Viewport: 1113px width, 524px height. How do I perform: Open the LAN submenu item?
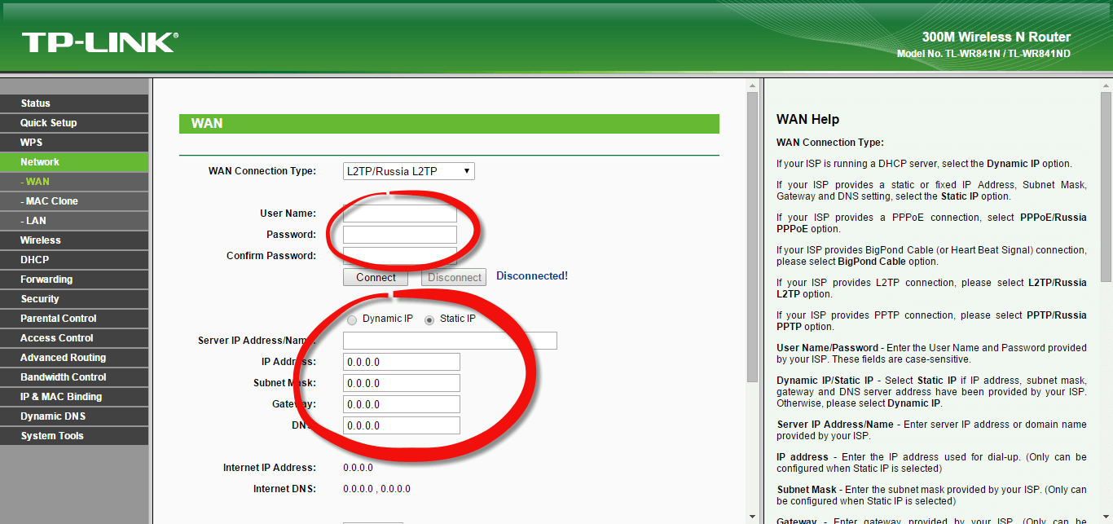pyautogui.click(x=74, y=221)
